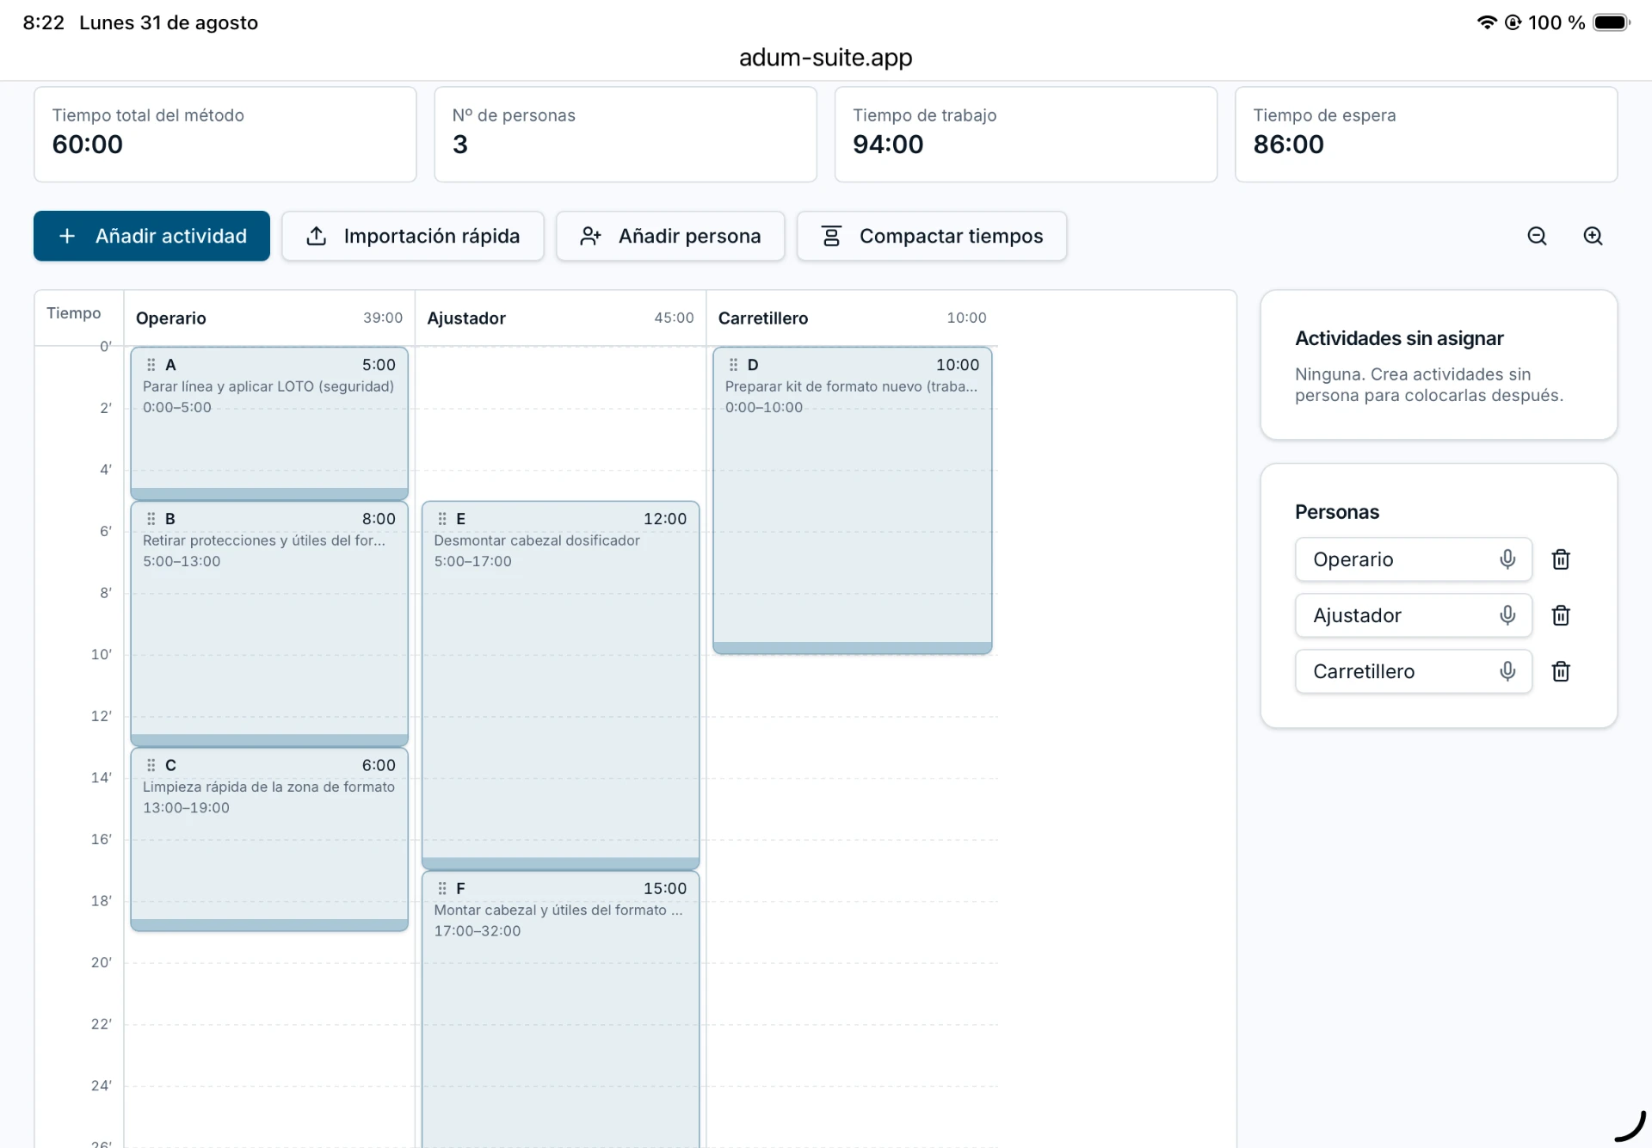Click the drag handle of activity D

click(734, 365)
